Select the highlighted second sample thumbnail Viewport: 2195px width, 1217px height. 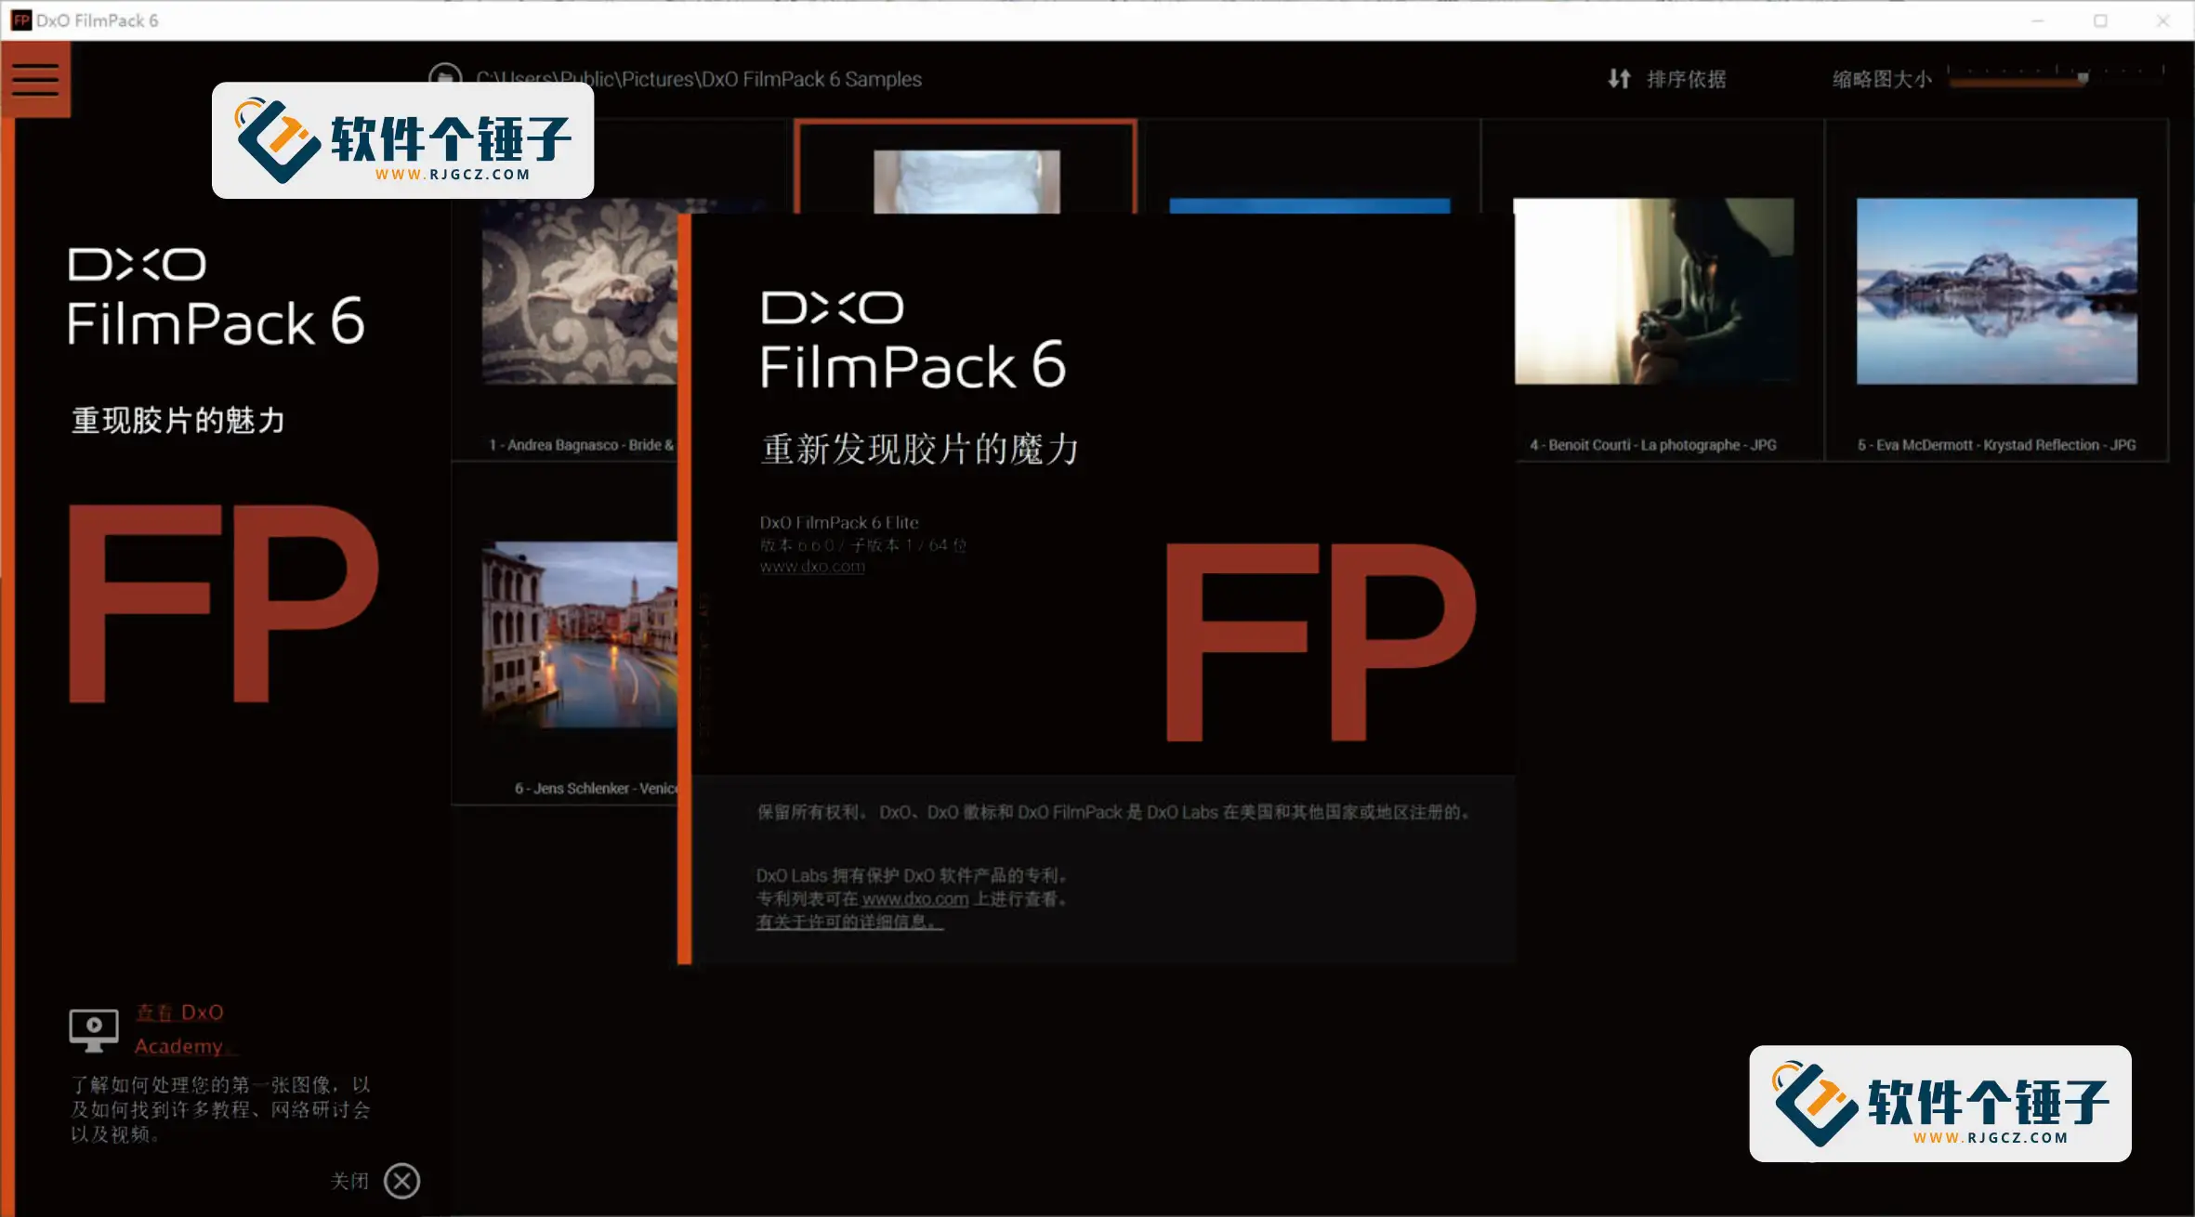[966, 181]
